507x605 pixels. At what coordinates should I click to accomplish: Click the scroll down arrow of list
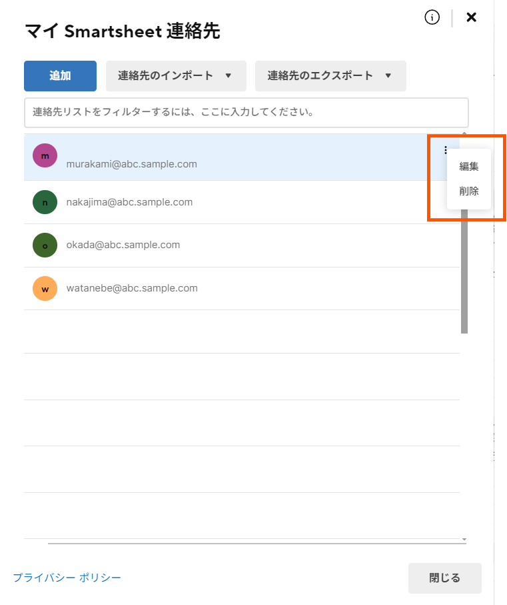tap(464, 539)
